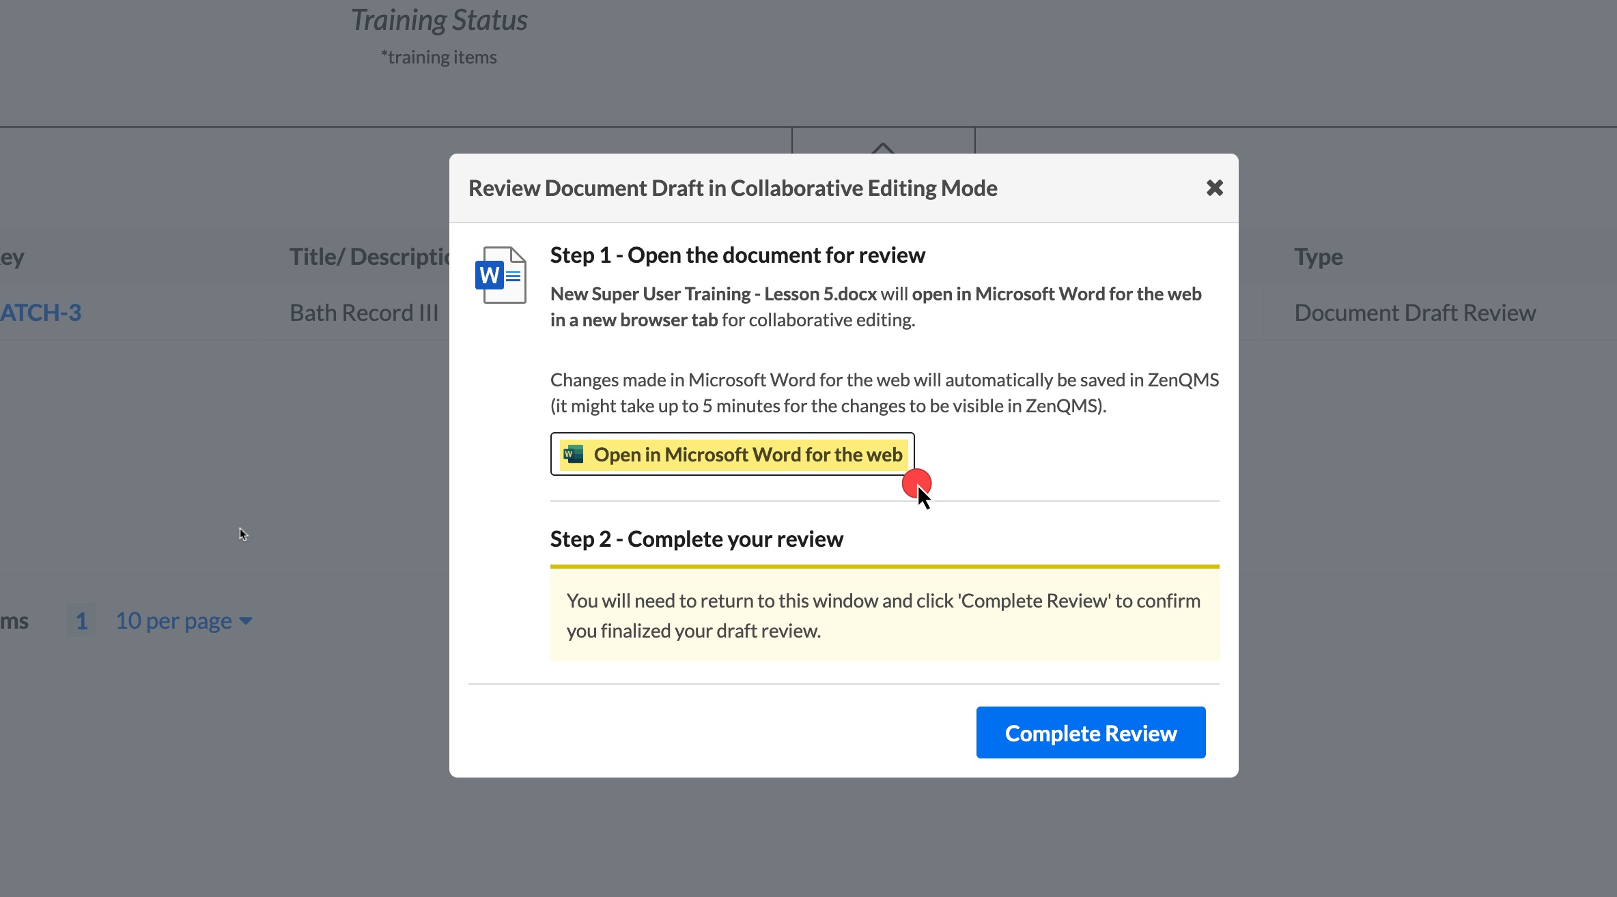The image size is (1617, 897).
Task: Click the Training Status heading
Action: pyautogui.click(x=439, y=20)
